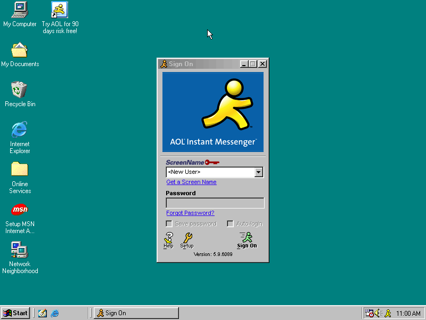Click the Sign On running man button
The height and width of the screenshot is (320, 426).
tap(247, 241)
